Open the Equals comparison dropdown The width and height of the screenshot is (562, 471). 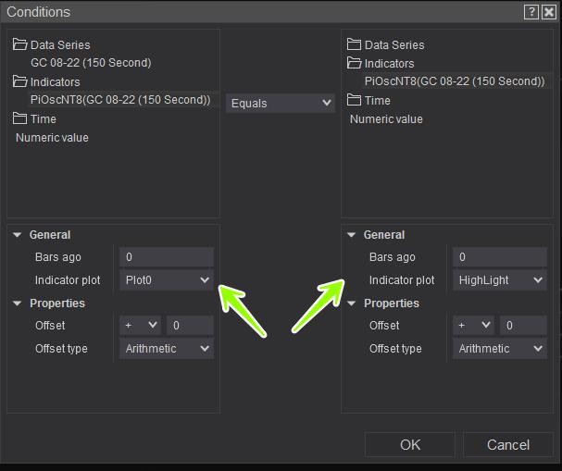[x=281, y=103]
